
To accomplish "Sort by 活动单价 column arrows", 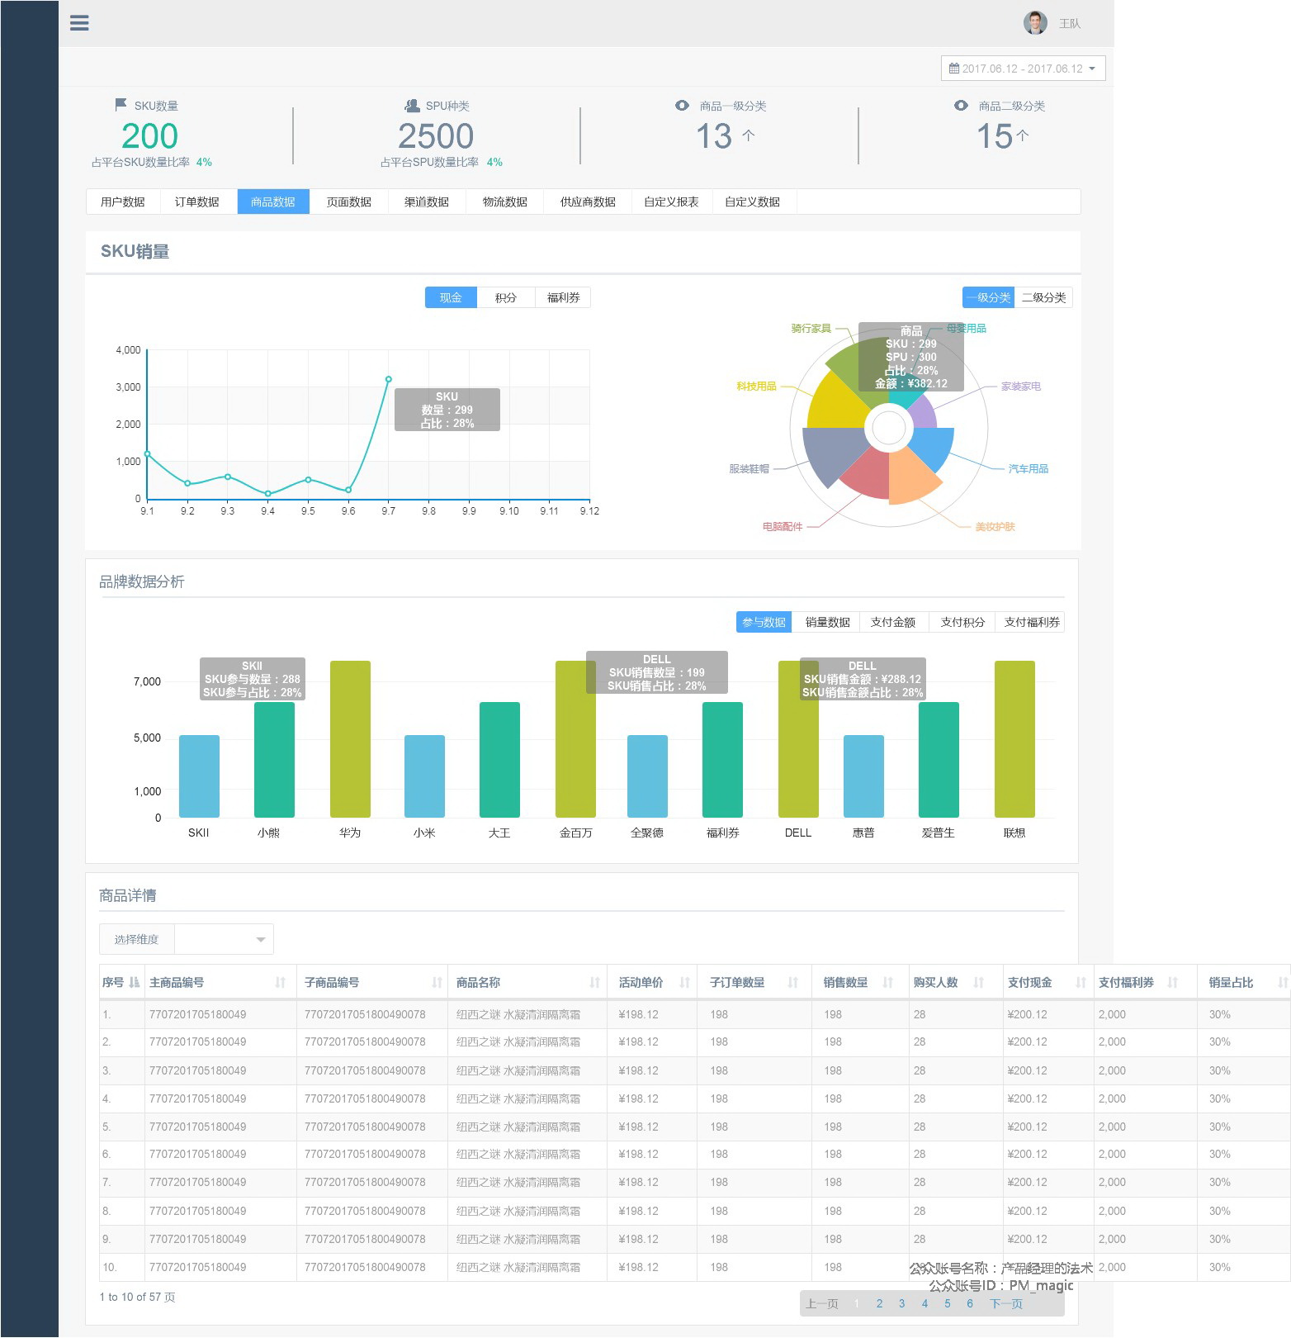I will pyautogui.click(x=684, y=982).
